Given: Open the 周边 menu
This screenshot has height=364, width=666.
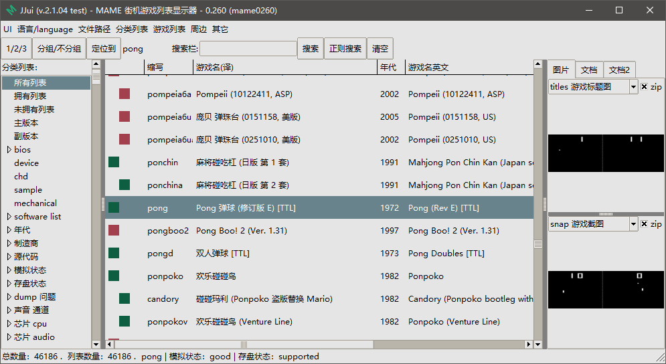Looking at the screenshot, I should pyautogui.click(x=198, y=29).
